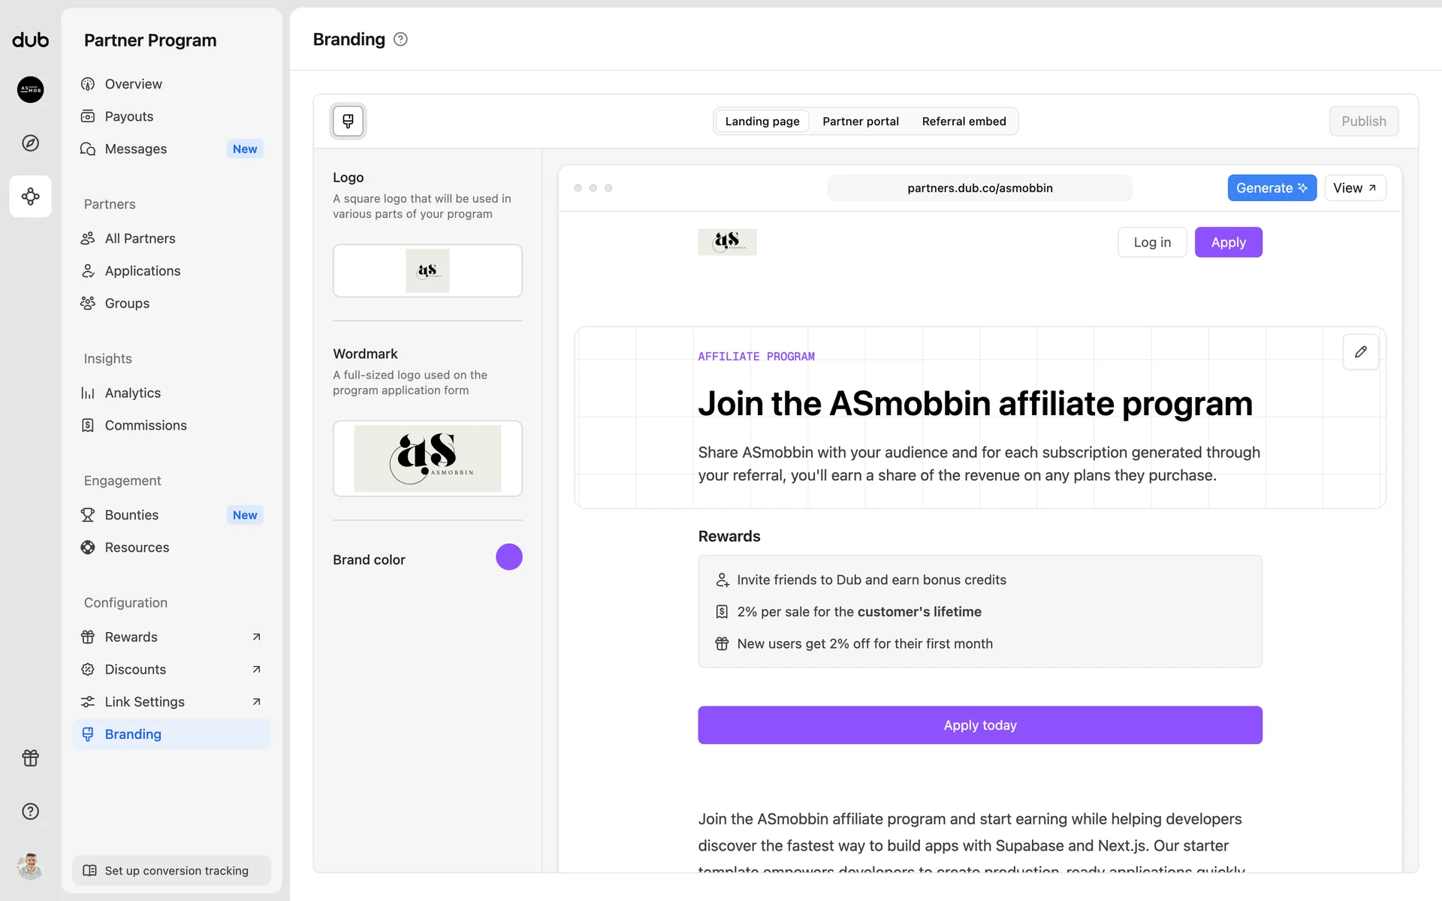Screen dimensions: 1442x901
Task: Open the help question mark icon in left rail
Action: pyautogui.click(x=30, y=811)
